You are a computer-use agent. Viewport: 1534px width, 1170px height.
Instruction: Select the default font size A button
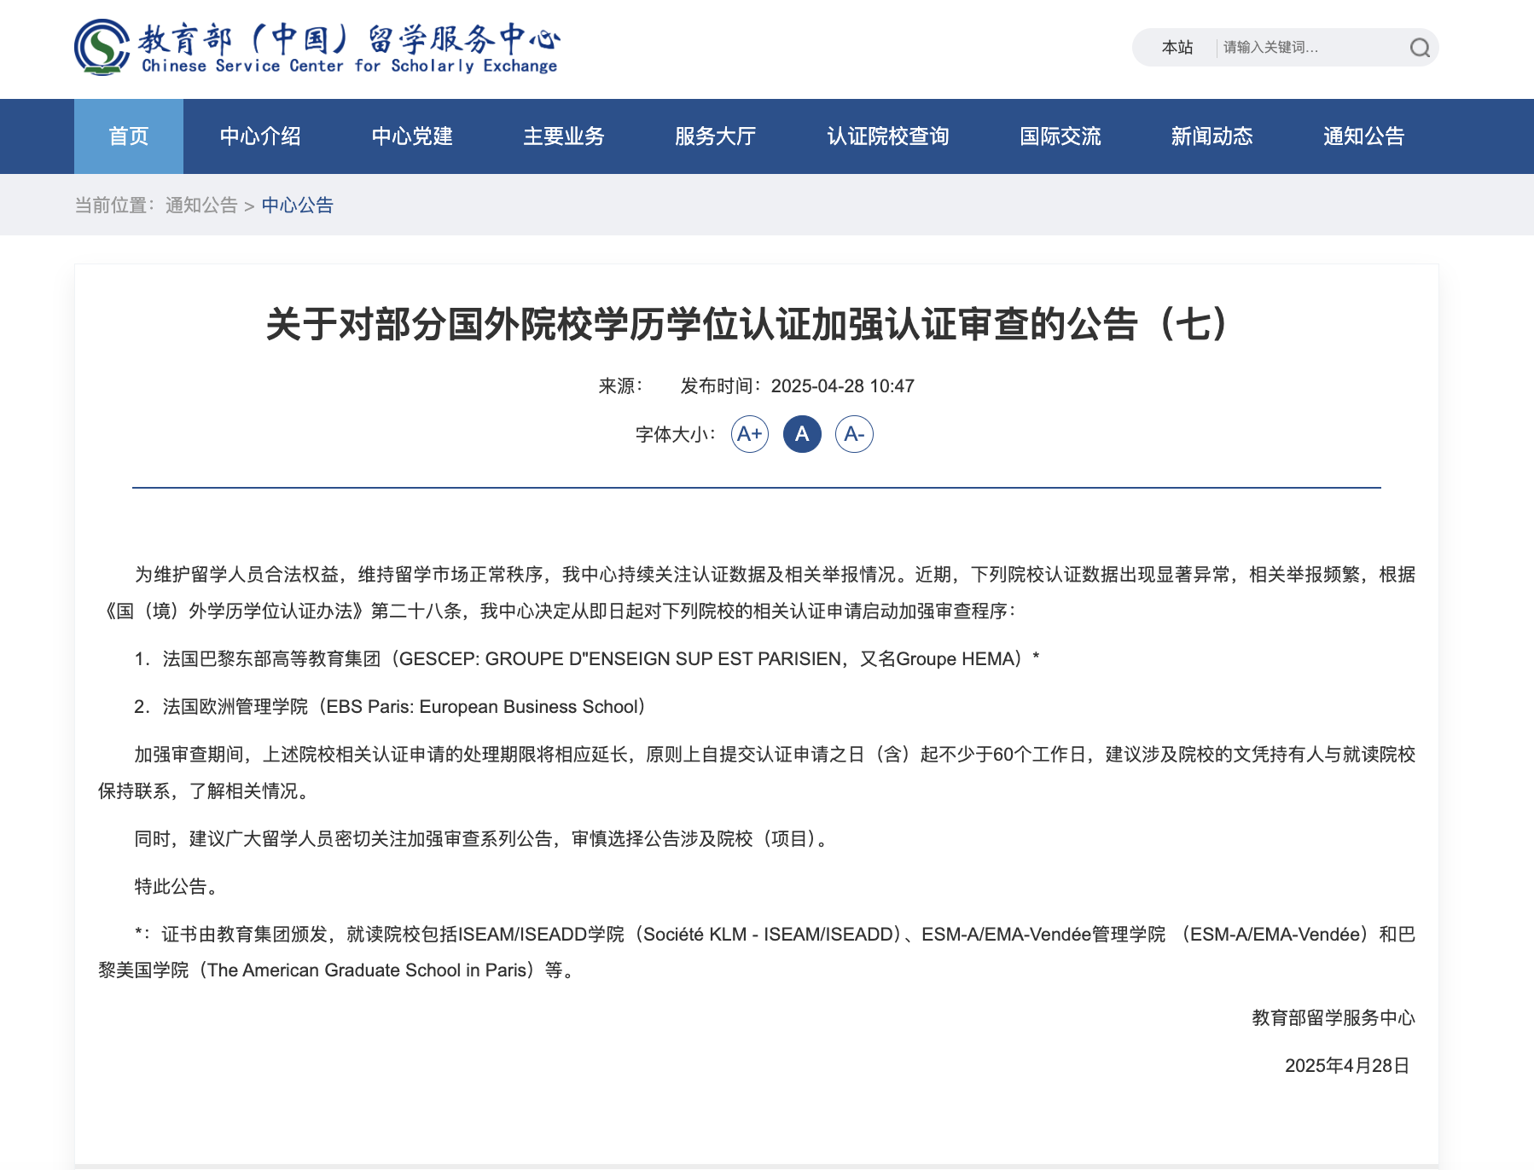click(x=802, y=434)
